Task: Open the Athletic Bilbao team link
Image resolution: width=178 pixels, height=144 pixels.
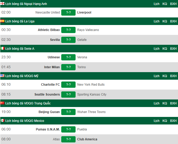Action: (x=49, y=30)
